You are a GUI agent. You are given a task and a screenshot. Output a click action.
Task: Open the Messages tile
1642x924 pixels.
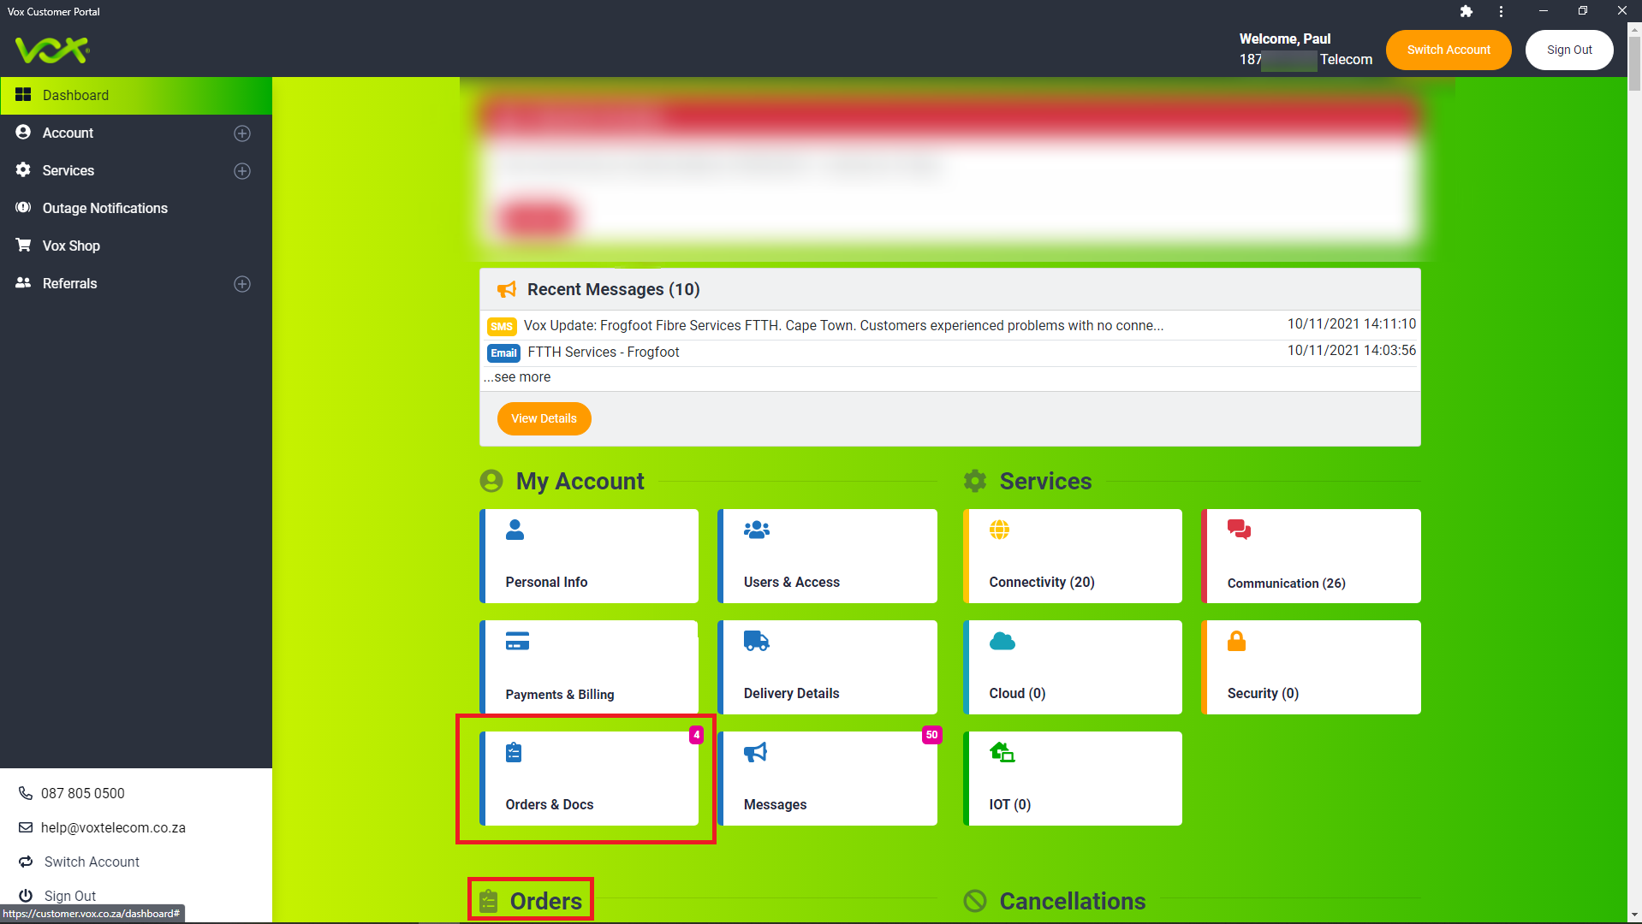tap(827, 779)
